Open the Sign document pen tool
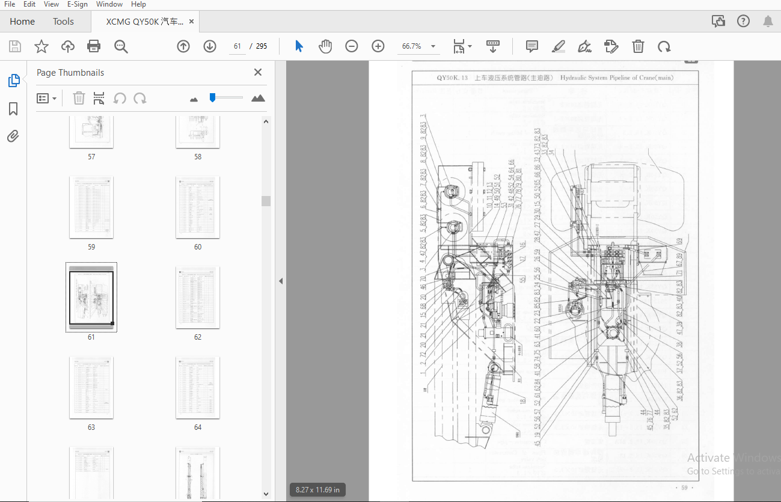 click(584, 46)
